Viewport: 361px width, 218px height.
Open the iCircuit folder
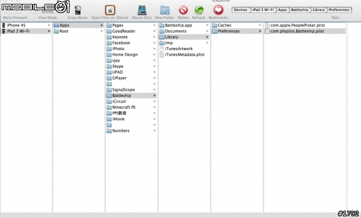pyautogui.click(x=131, y=101)
